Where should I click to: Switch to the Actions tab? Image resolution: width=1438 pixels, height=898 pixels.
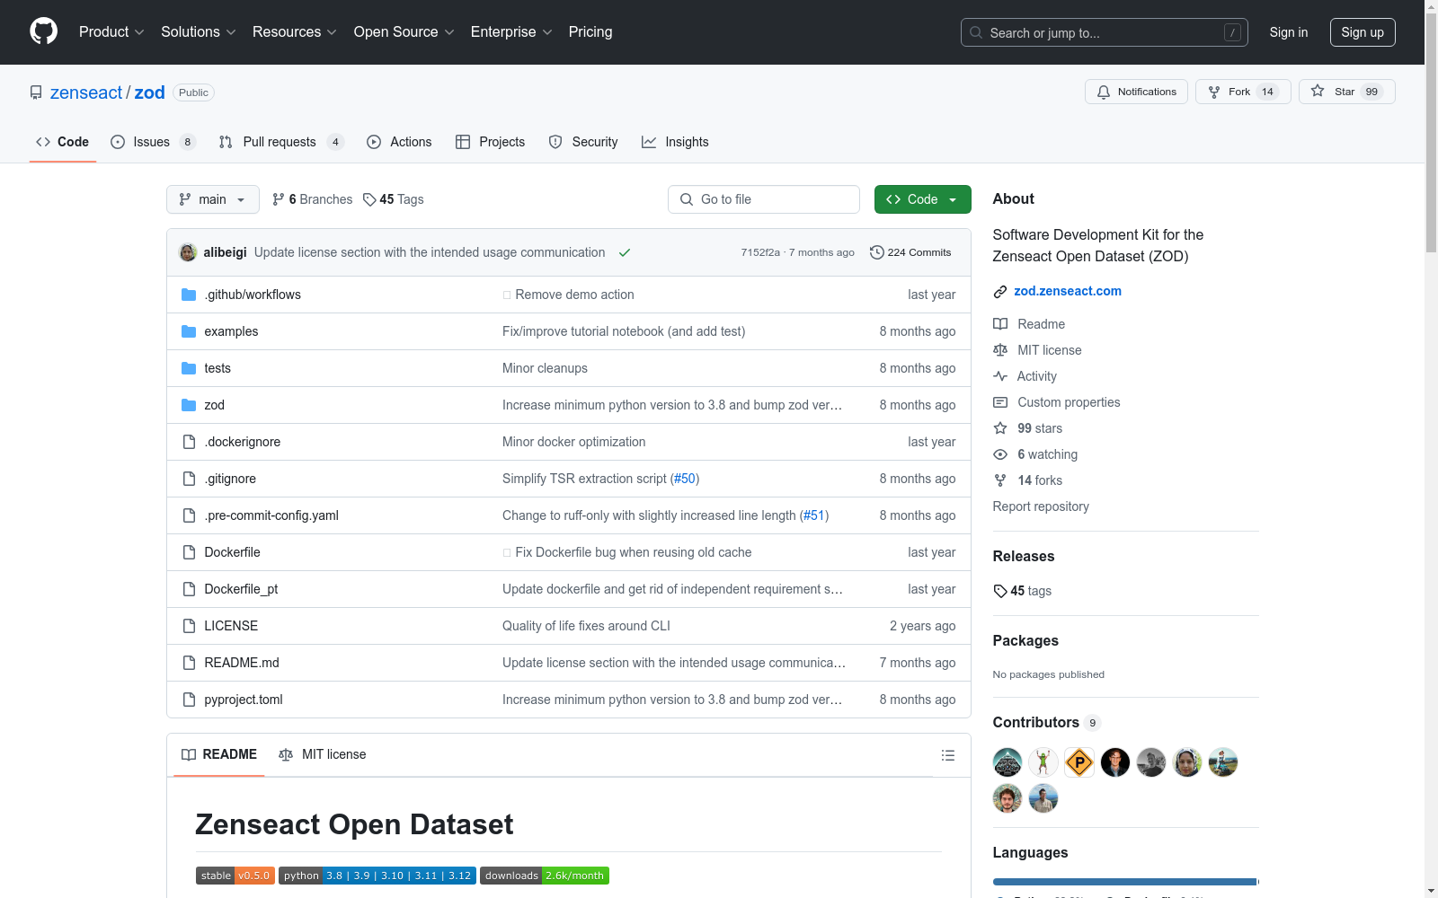click(x=399, y=142)
